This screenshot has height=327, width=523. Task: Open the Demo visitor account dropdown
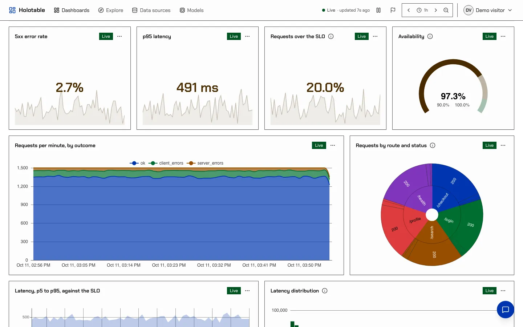point(488,10)
